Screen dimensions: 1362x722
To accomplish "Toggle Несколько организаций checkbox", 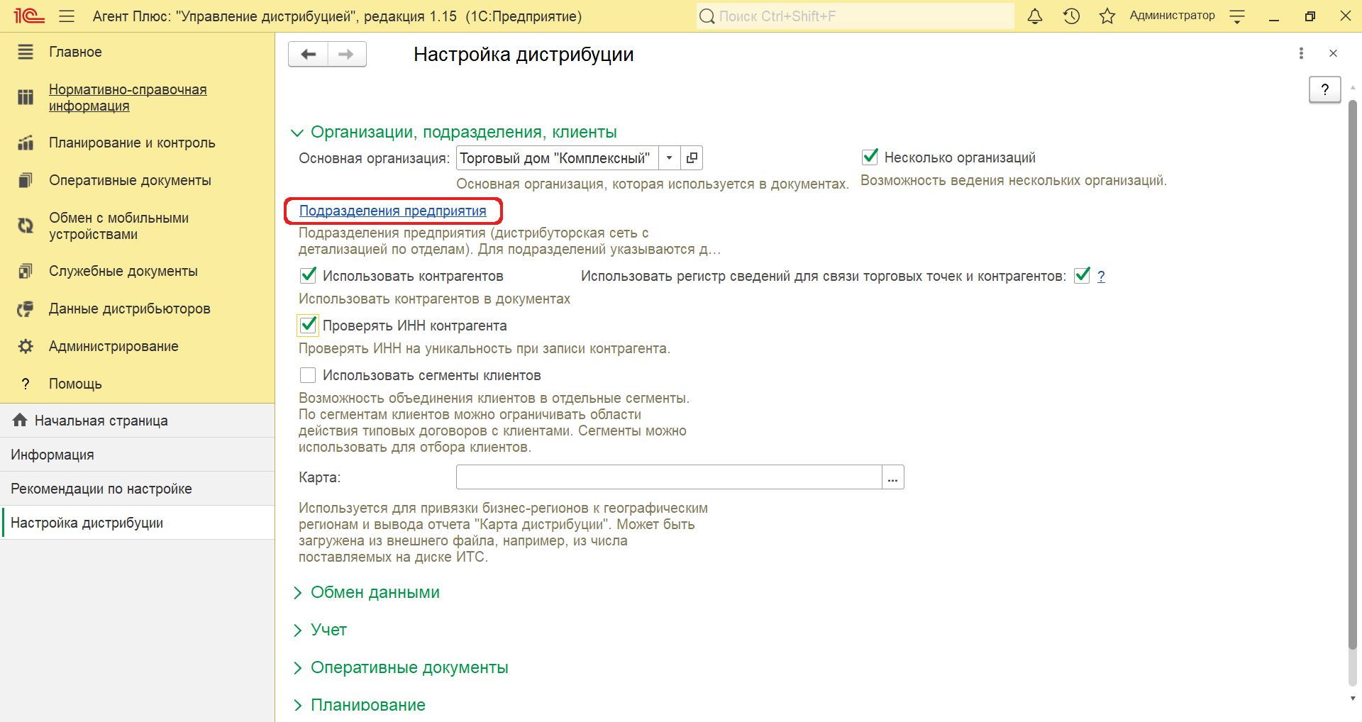I will (x=870, y=157).
